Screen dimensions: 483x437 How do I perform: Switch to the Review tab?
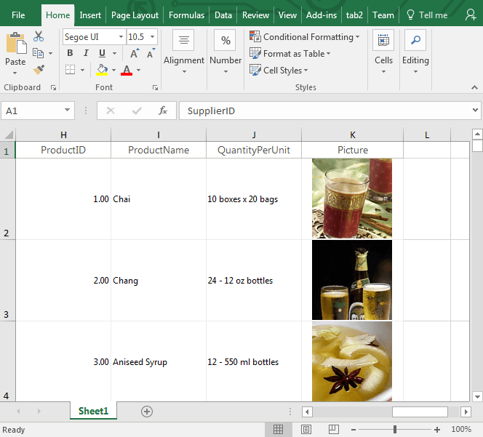[255, 15]
